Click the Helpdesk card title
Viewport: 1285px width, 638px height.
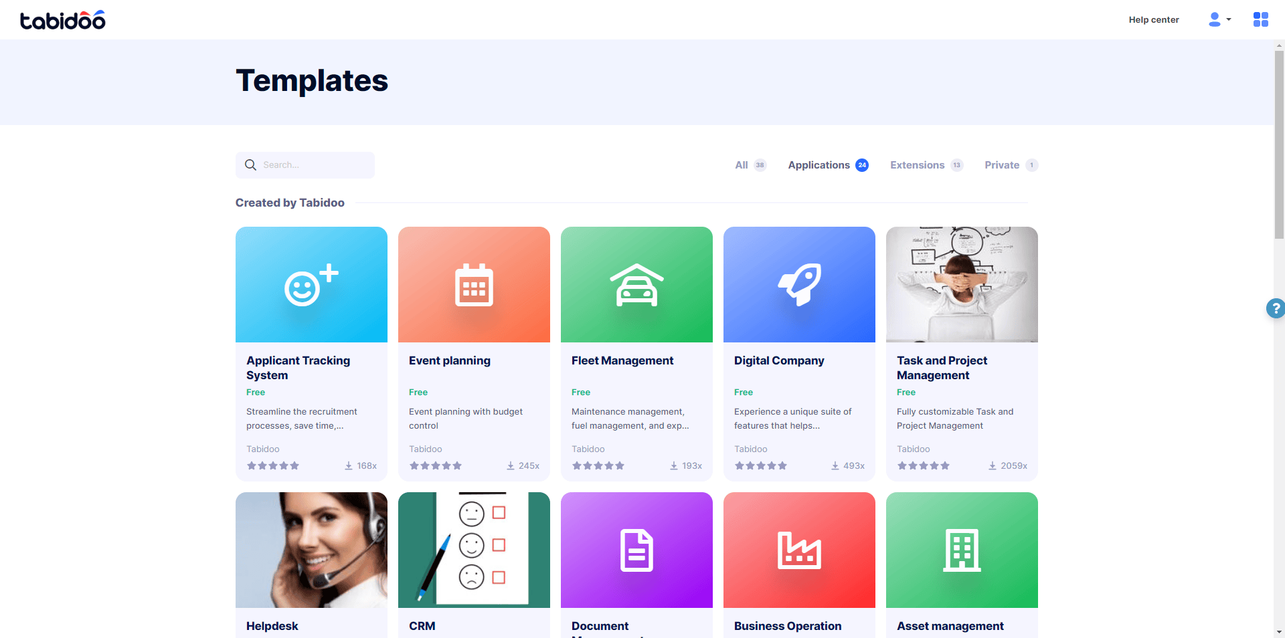tap(272, 626)
